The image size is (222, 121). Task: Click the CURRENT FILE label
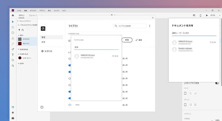(74, 34)
